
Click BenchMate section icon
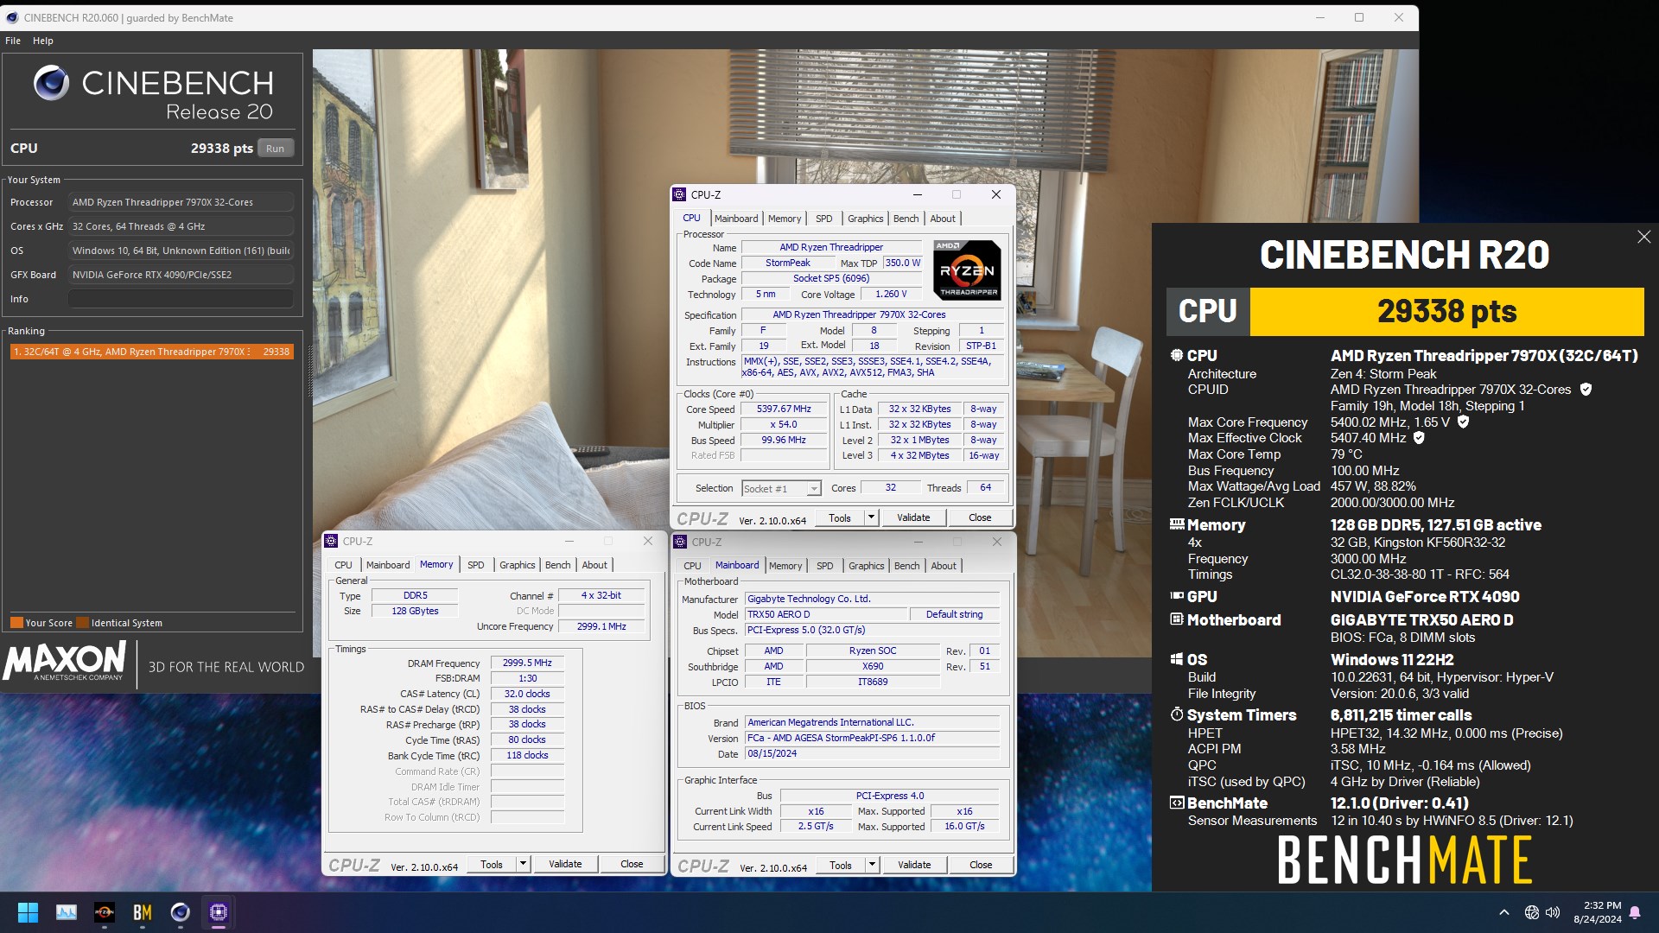(1176, 803)
